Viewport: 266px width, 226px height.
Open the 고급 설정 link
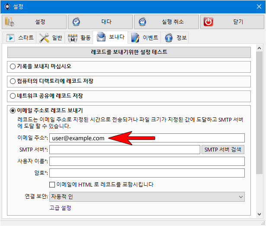tap(60, 208)
